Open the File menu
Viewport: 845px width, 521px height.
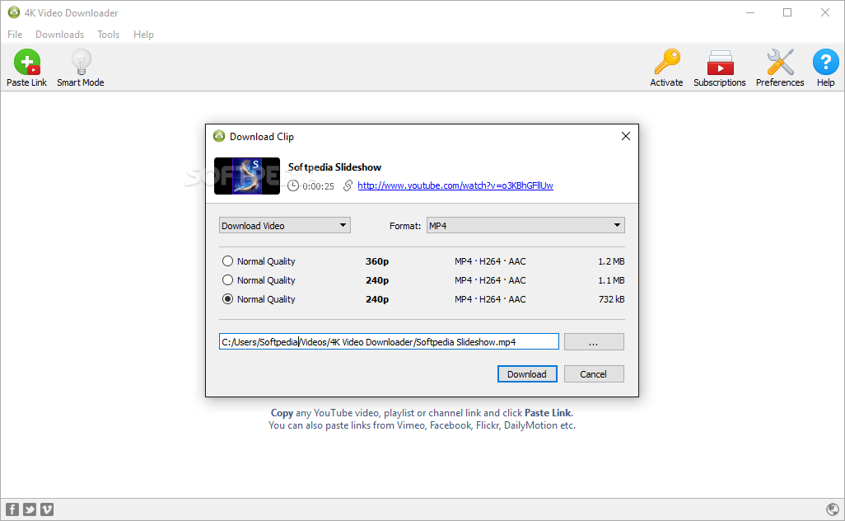15,35
